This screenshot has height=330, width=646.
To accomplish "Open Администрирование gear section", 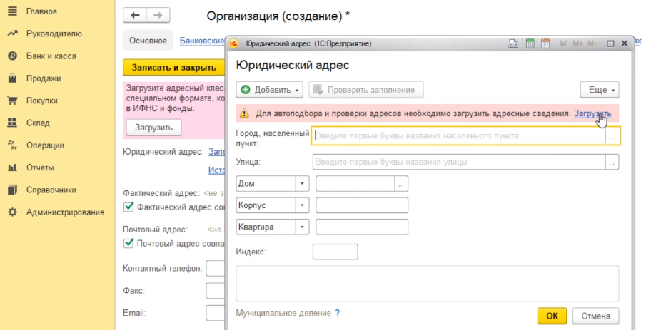I will (x=64, y=212).
